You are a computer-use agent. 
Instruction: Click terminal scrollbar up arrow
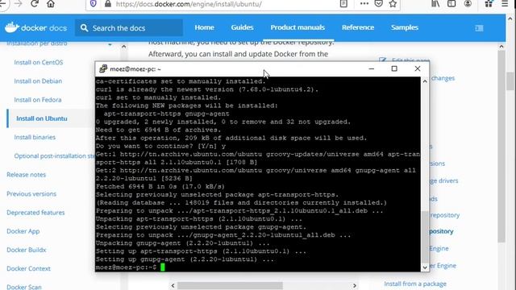(x=425, y=81)
